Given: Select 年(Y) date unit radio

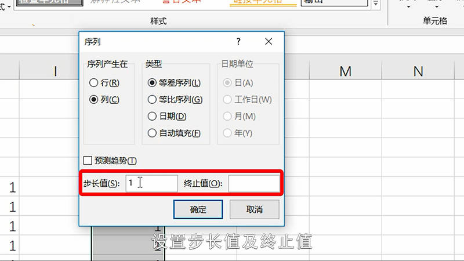Looking at the screenshot, I should click(x=227, y=133).
